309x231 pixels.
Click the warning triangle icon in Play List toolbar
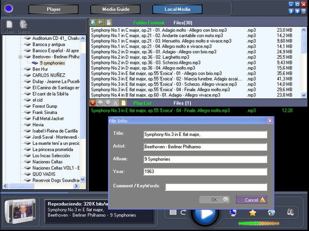pyautogui.click(x=115, y=103)
